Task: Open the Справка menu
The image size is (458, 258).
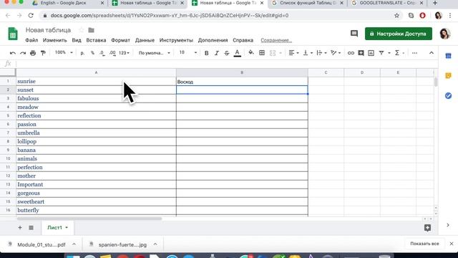Action: click(243, 40)
